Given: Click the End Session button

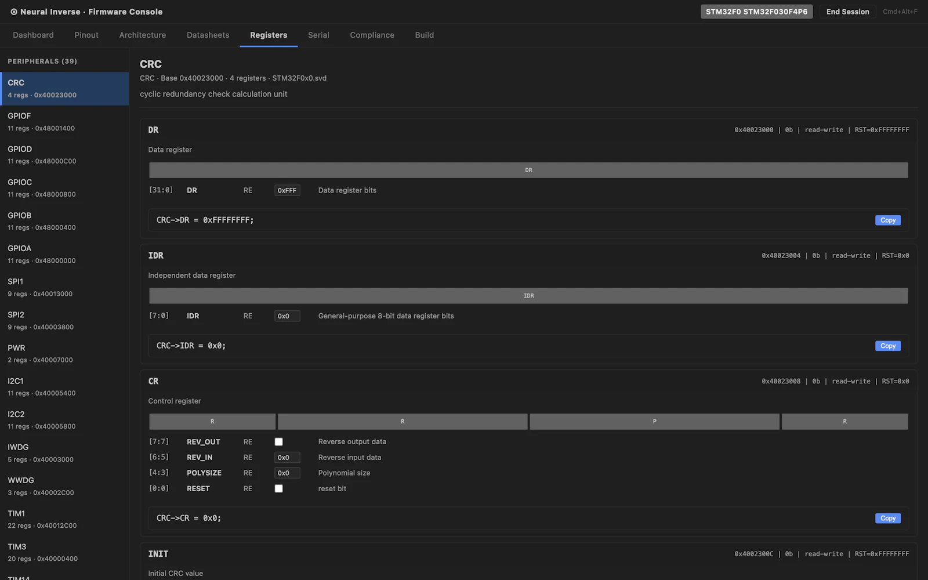Looking at the screenshot, I should click(x=847, y=12).
